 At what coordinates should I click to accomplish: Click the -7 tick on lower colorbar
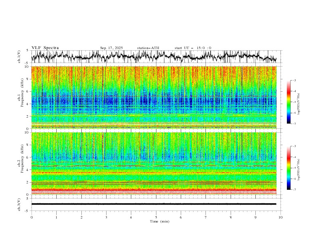[294, 190]
